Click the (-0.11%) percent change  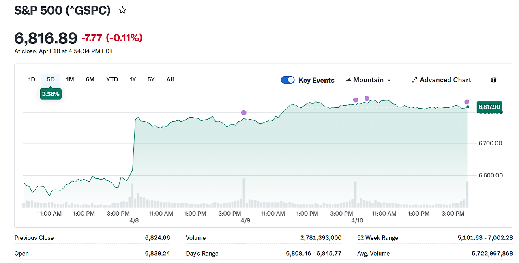click(x=124, y=38)
